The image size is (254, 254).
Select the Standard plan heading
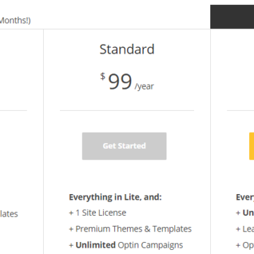(127, 49)
